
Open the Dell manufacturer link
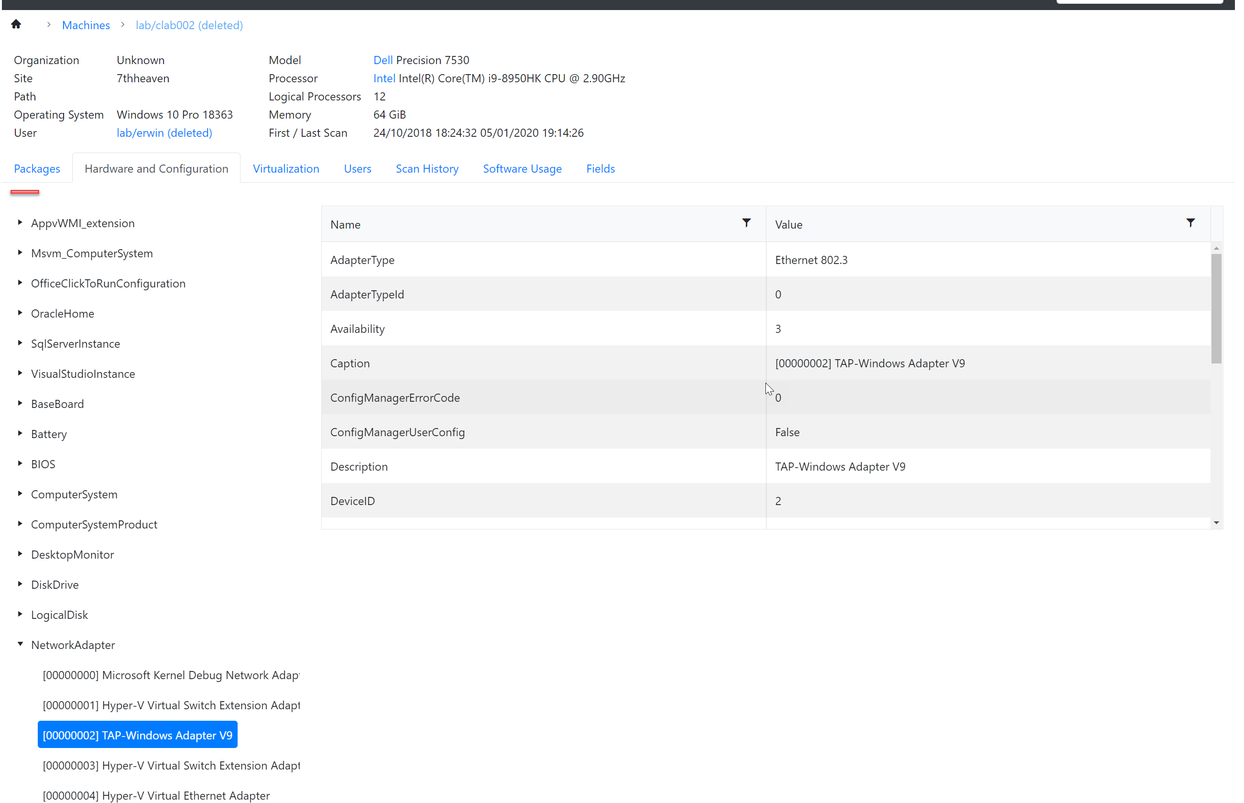pyautogui.click(x=383, y=60)
